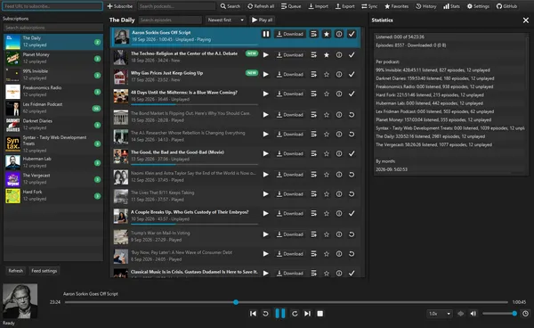534x328 pixels.
Task: Download the Aaron Sorkin Goes Off Script episode
Action: pyautogui.click(x=290, y=34)
